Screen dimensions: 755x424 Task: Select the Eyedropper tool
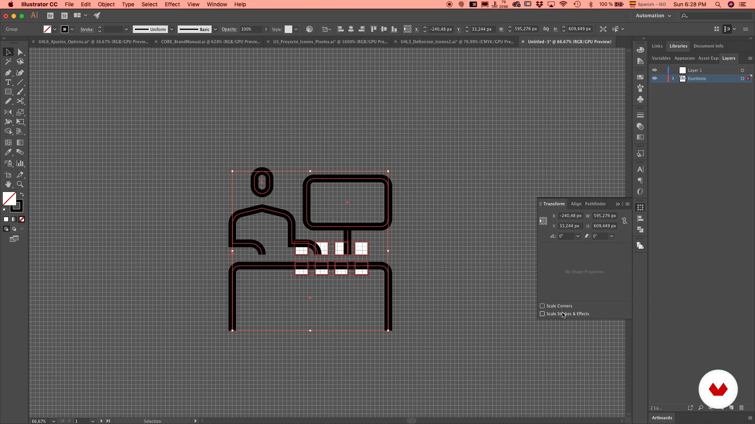[8, 152]
